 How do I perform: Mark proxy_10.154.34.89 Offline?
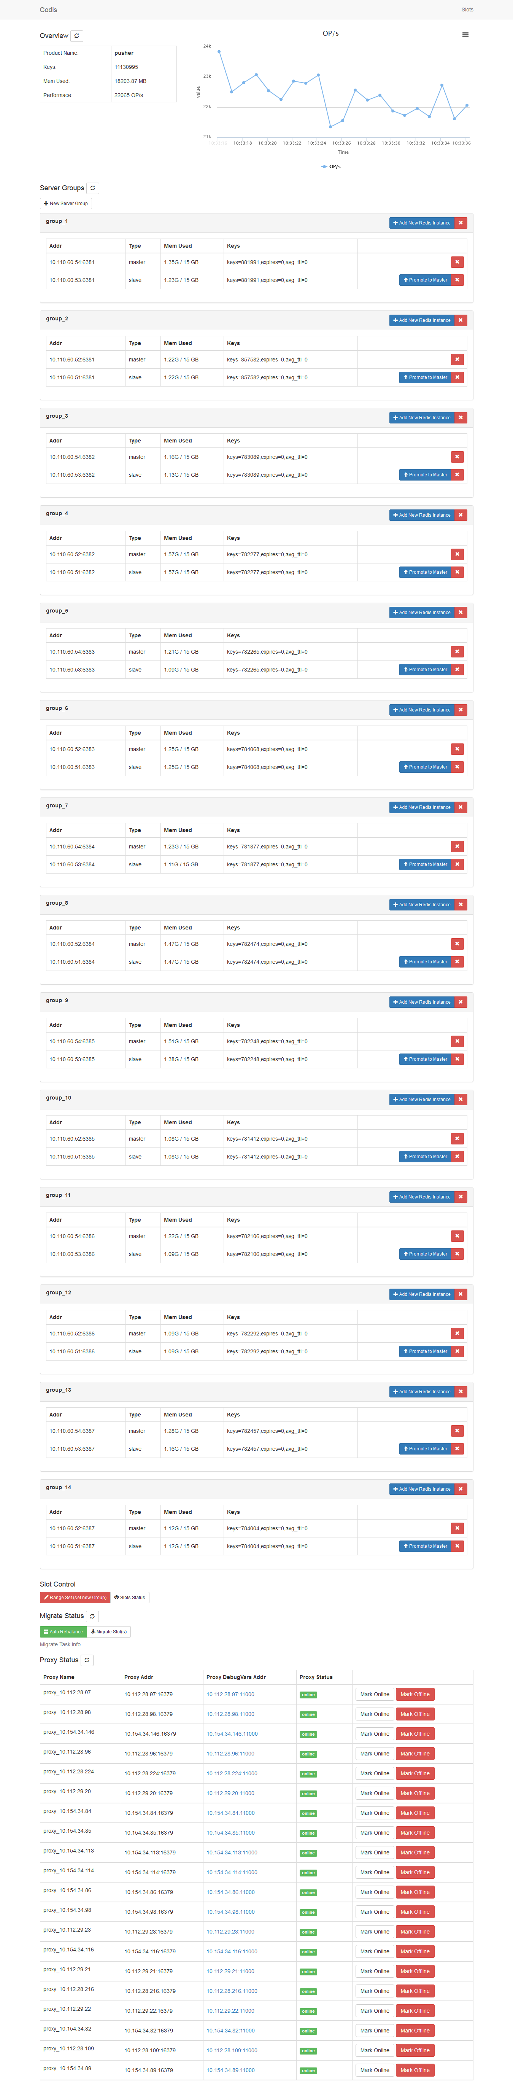click(415, 2070)
